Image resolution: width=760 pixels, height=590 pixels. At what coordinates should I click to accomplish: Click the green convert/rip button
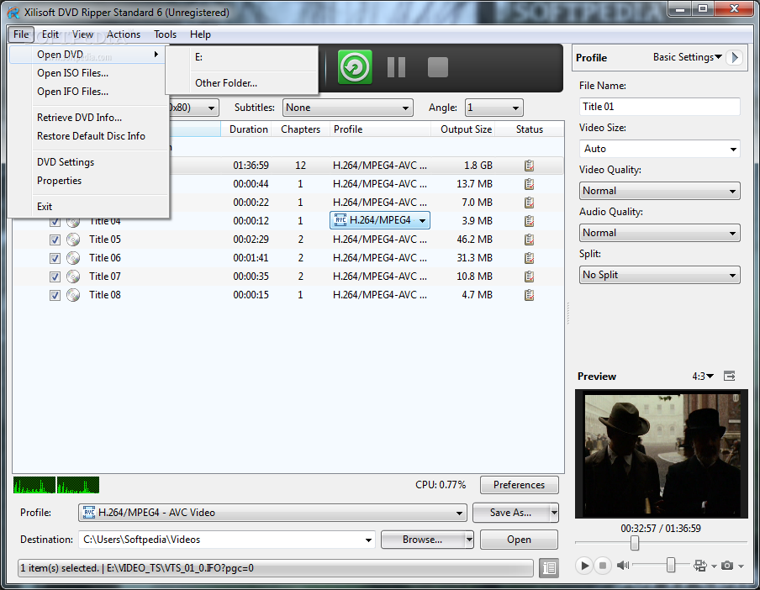[x=355, y=67]
